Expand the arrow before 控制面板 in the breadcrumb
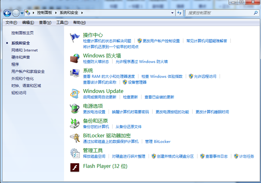Viewport: 261px width, 183px height. 33,13
